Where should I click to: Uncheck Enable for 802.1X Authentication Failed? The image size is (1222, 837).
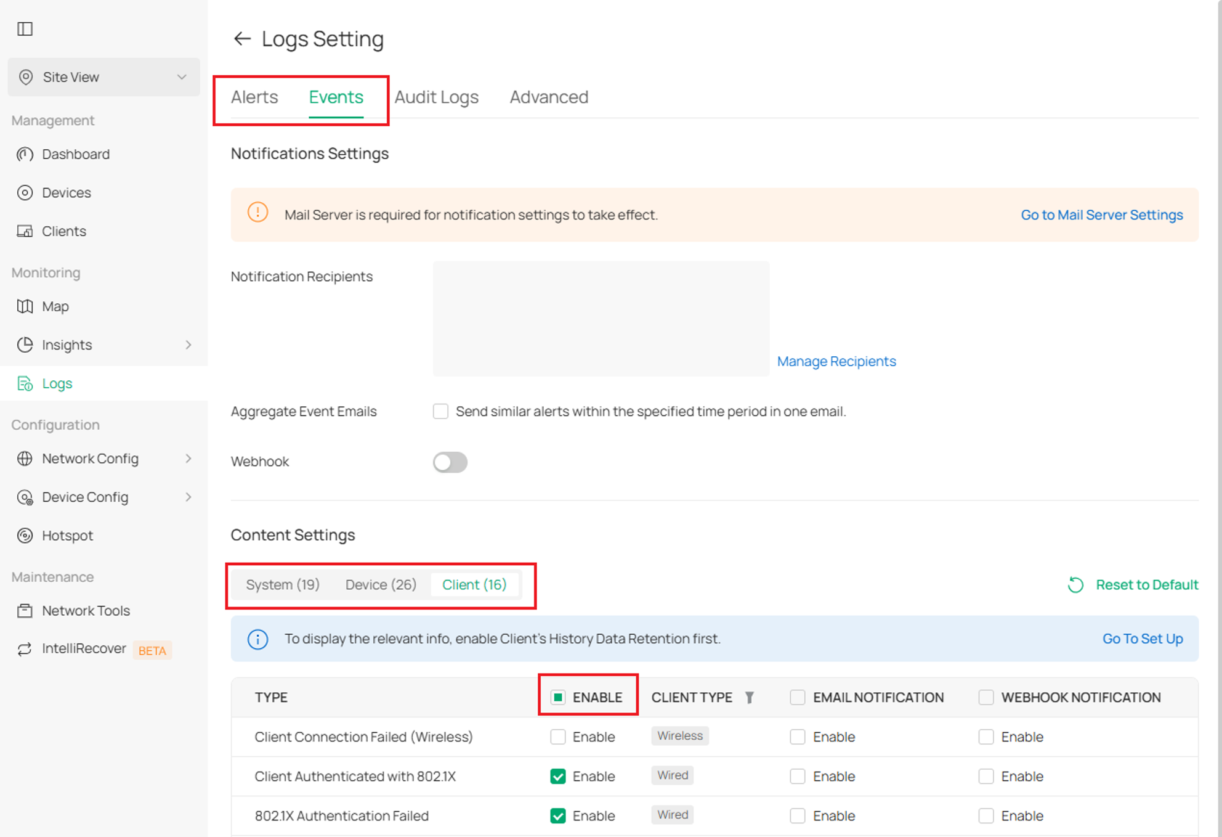[557, 815]
